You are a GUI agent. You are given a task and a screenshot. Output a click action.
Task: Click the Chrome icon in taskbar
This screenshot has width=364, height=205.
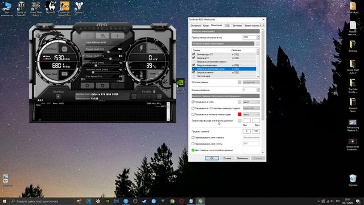(172, 201)
